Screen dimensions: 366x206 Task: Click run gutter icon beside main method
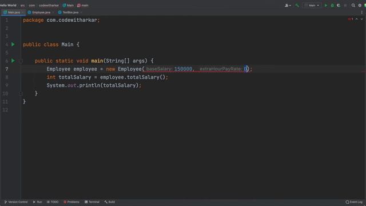(x=13, y=61)
